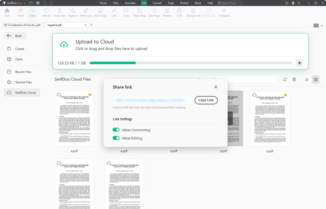Screen dimensions: 326x209
Task: Toggle Allow Commenting switch
Action: click(x=116, y=130)
